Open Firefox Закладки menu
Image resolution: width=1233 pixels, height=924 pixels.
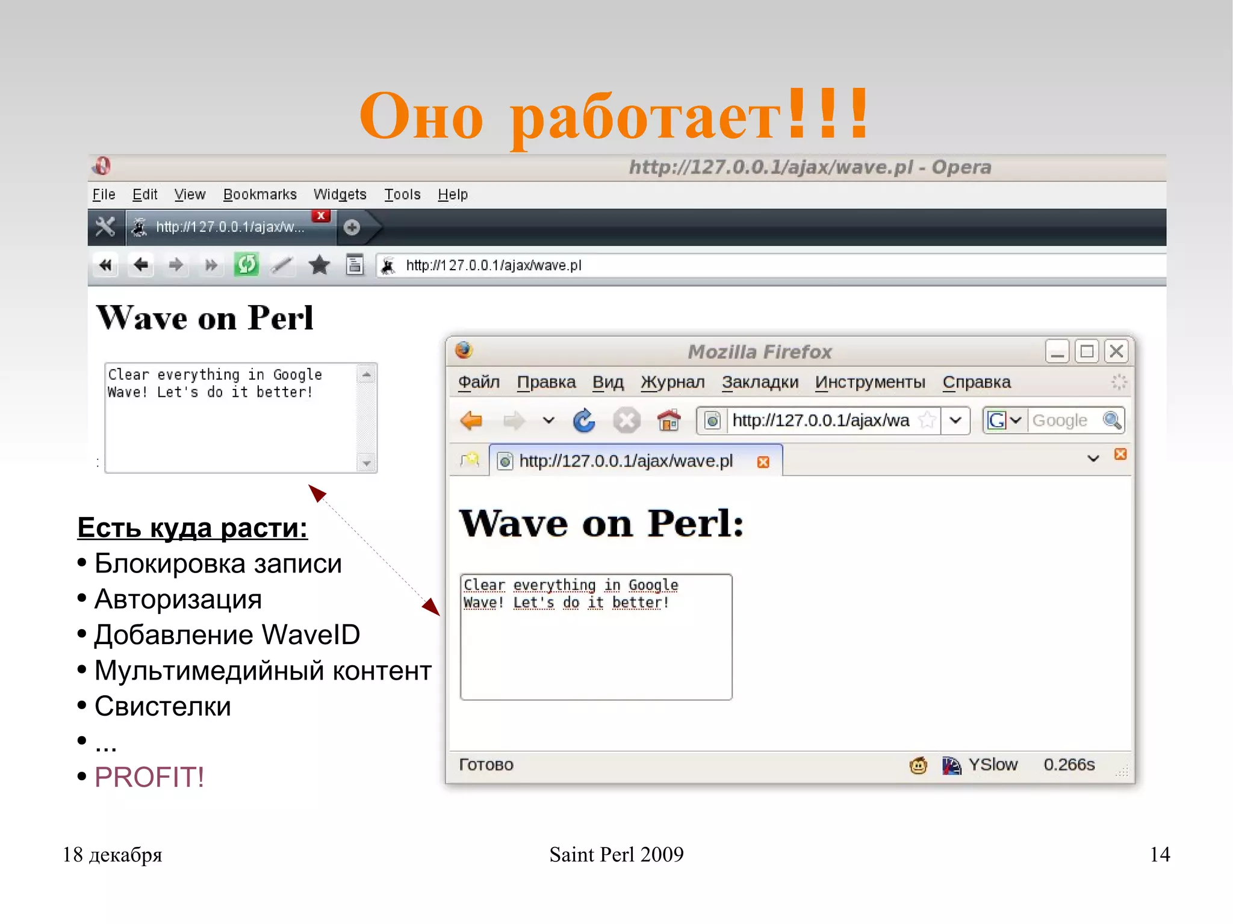[760, 382]
